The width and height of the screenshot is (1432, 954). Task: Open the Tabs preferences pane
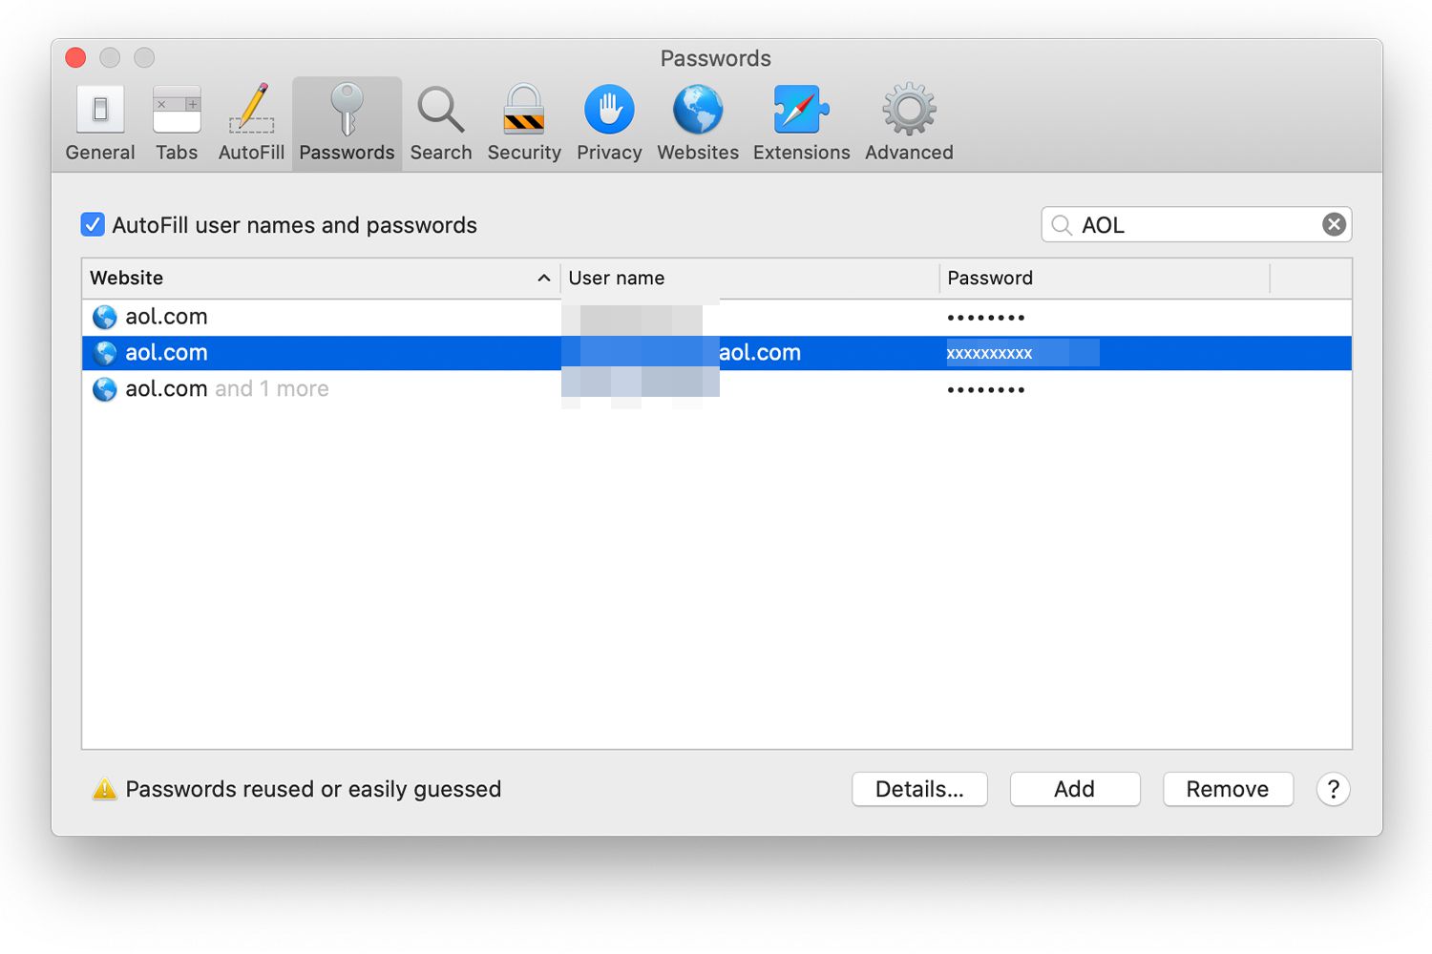[x=177, y=124]
